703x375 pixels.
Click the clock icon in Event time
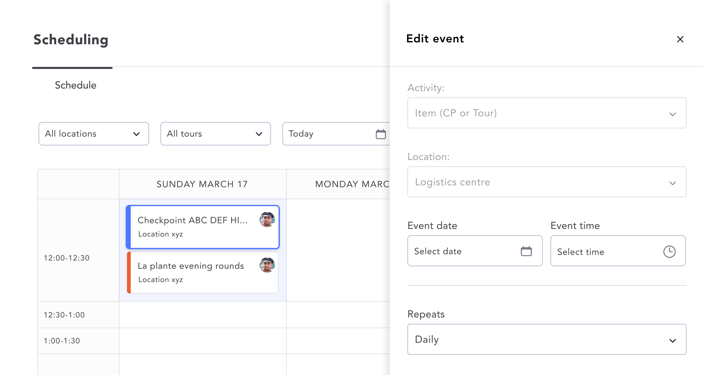coord(669,252)
